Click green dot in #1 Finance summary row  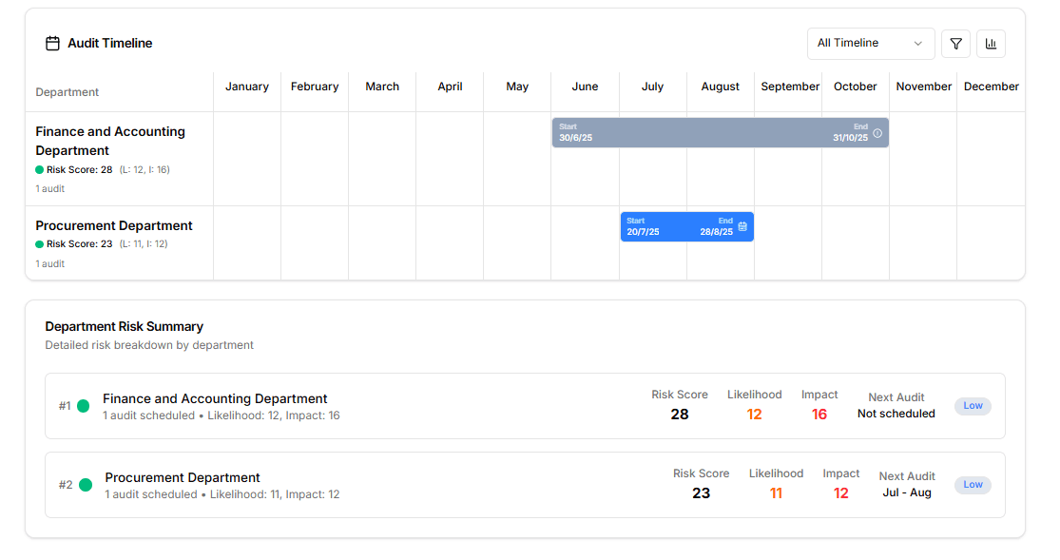tap(84, 406)
